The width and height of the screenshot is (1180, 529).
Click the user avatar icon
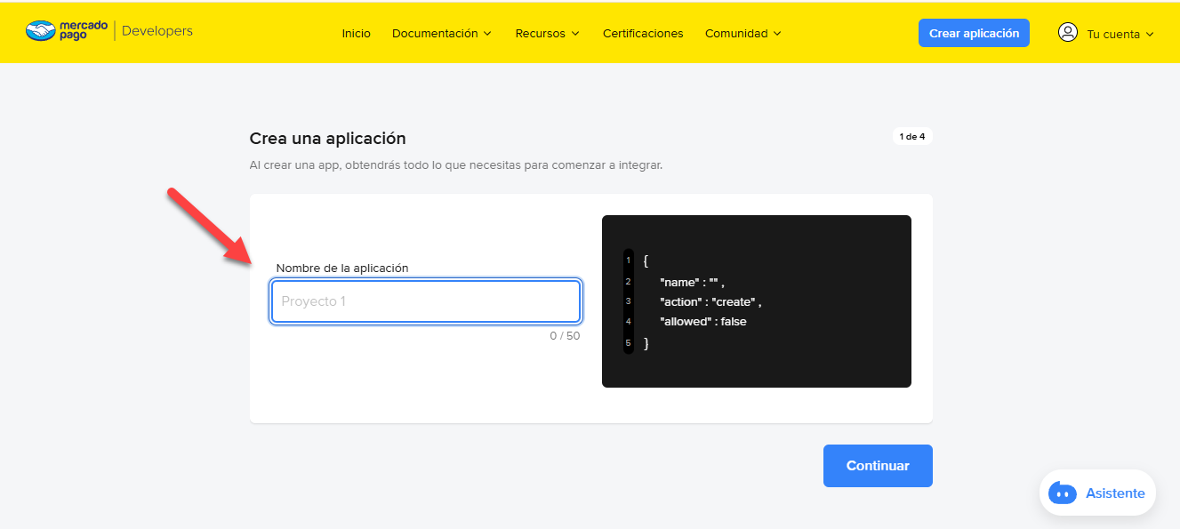[x=1067, y=32]
